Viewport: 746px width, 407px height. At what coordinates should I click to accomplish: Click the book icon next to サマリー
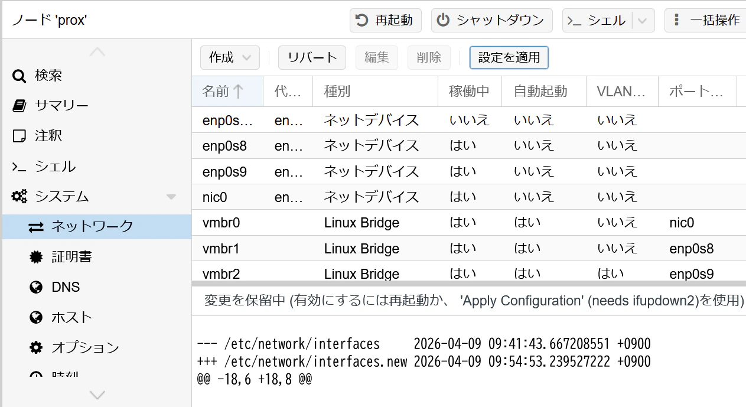pyautogui.click(x=19, y=106)
